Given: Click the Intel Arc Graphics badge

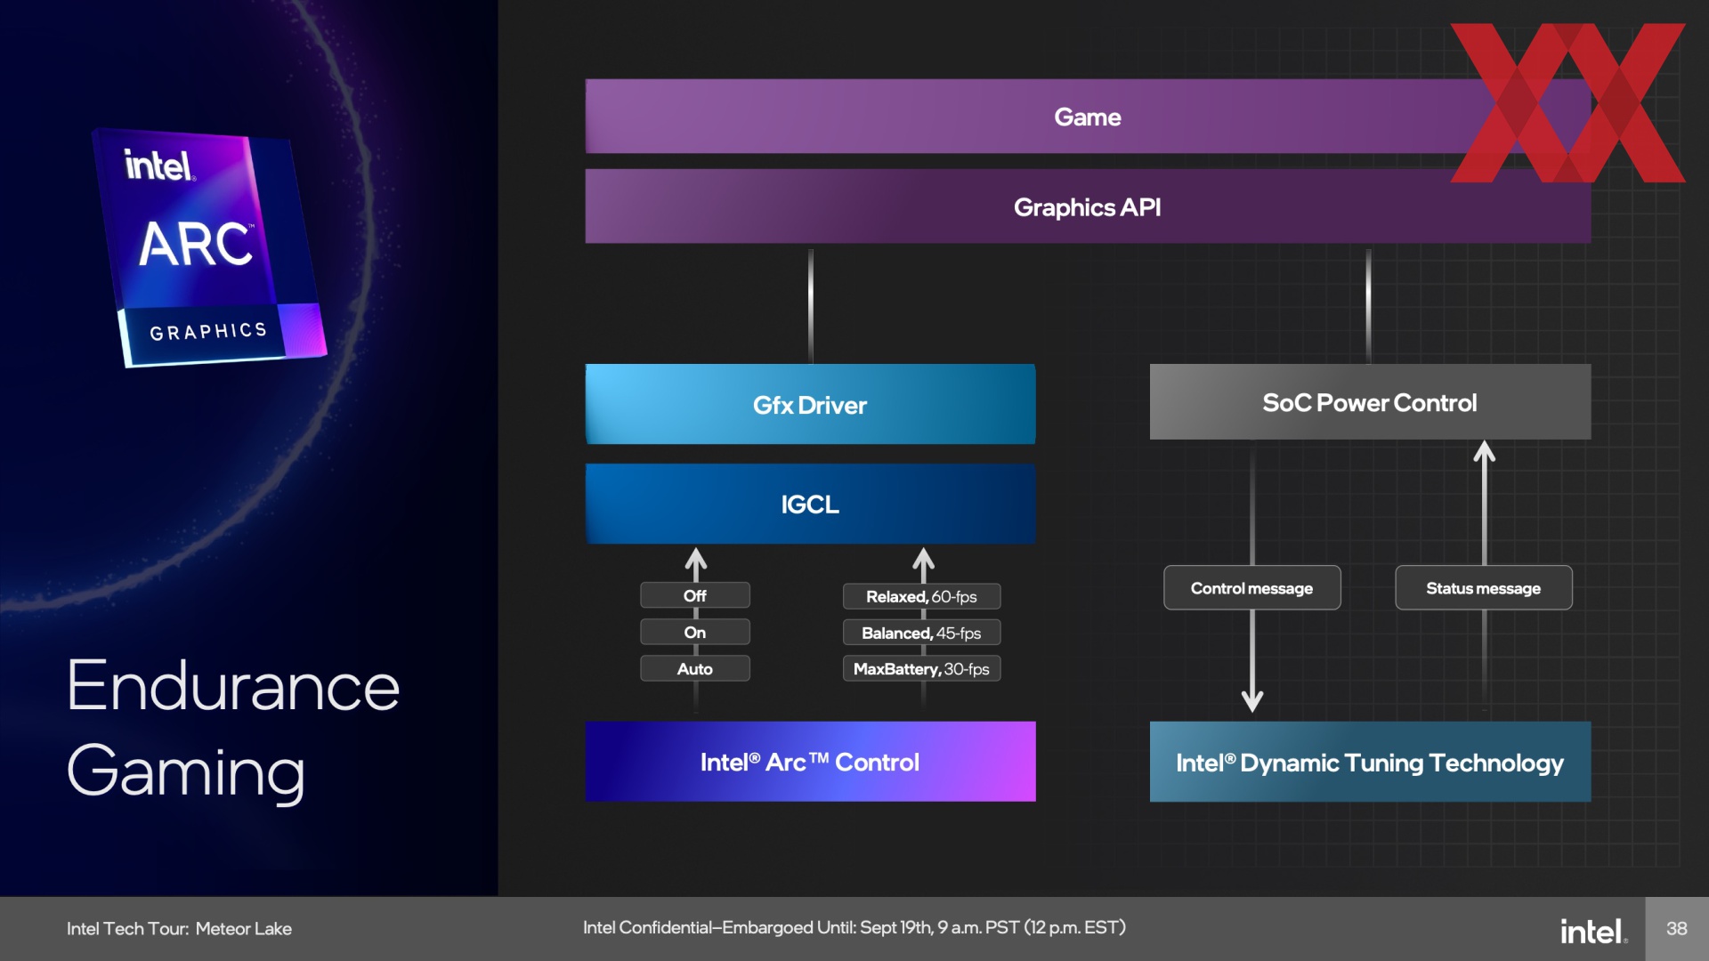Looking at the screenshot, I should click(x=210, y=247).
